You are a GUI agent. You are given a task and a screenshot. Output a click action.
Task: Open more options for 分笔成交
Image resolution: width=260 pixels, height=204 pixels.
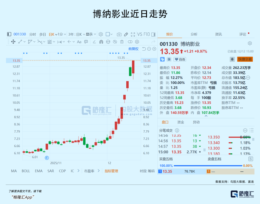pyautogui.click(x=245, y=131)
